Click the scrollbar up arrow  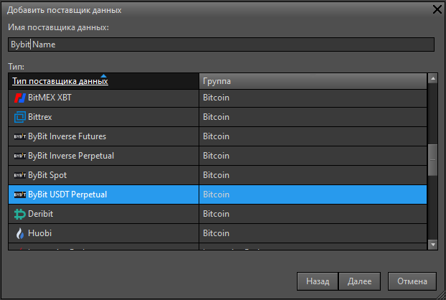[x=432, y=78]
